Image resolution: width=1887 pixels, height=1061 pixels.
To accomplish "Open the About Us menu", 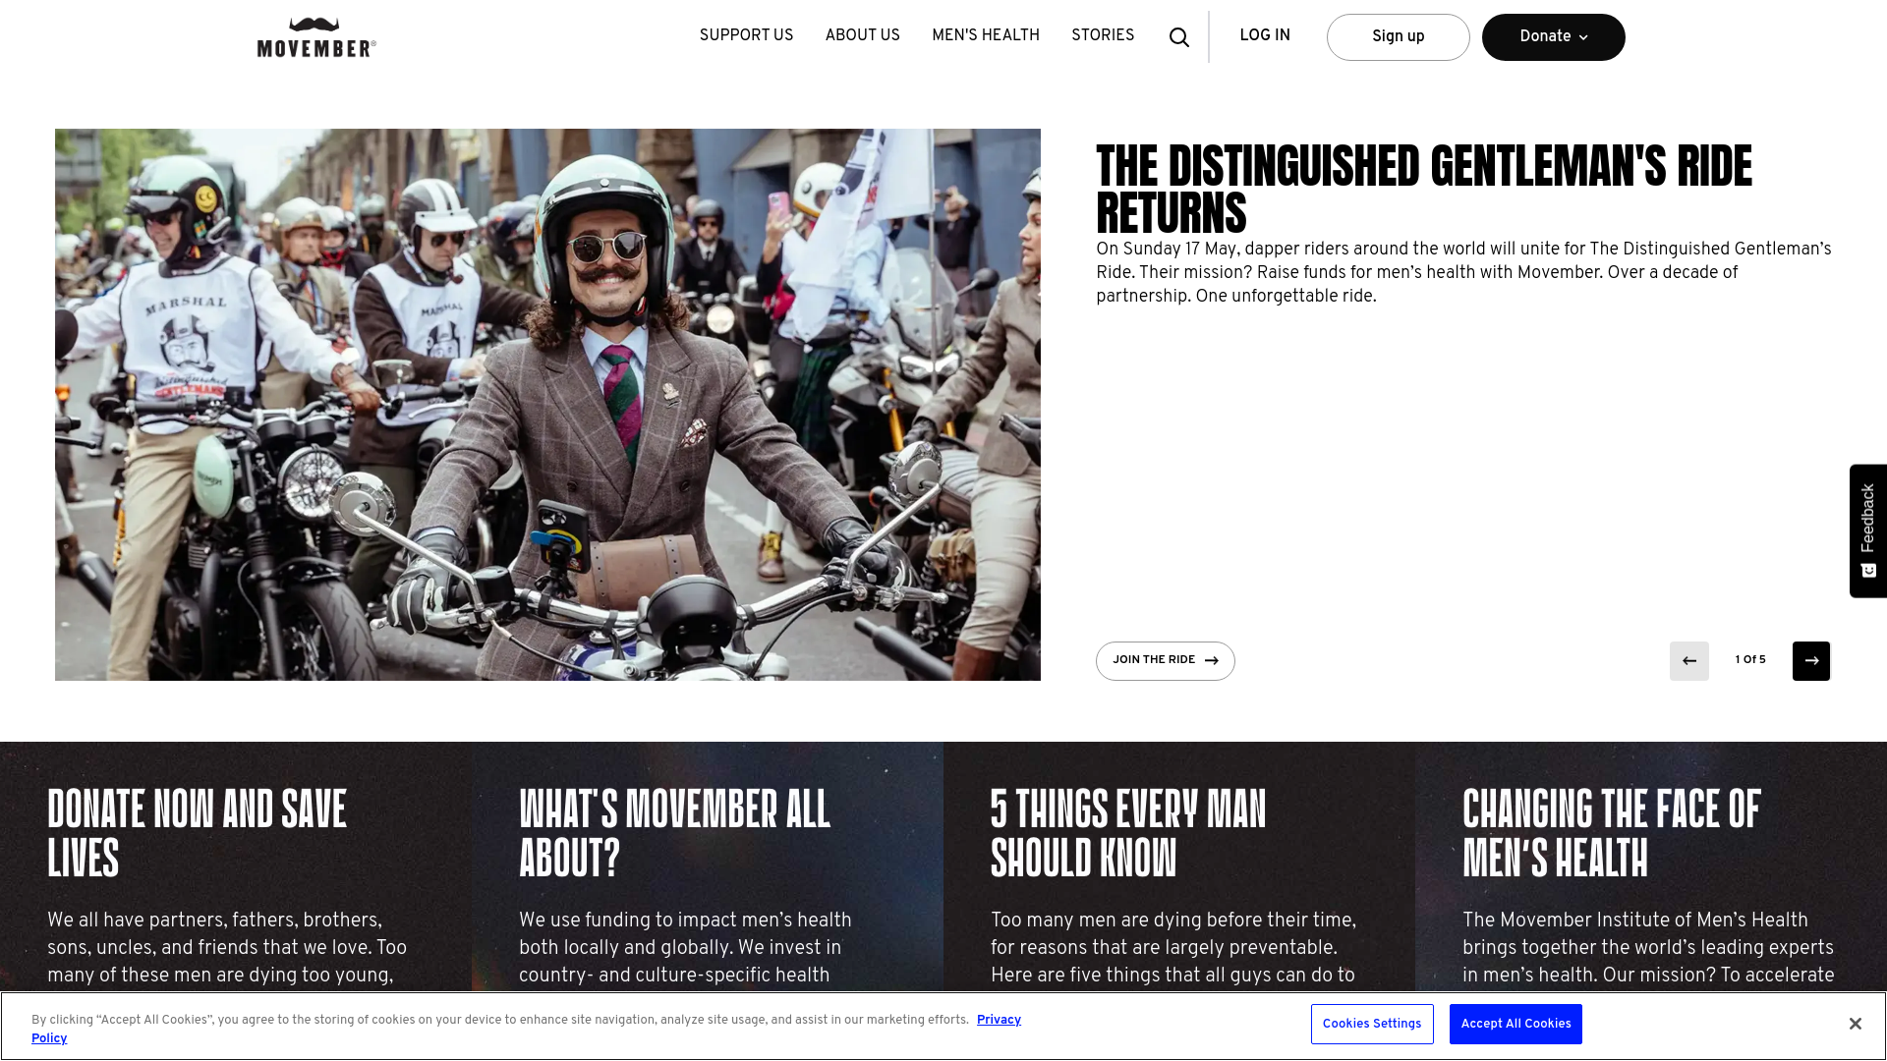I will [x=862, y=36].
